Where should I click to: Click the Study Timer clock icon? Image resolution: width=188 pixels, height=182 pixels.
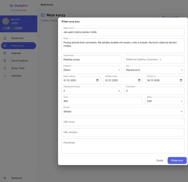(x=5, y=68)
